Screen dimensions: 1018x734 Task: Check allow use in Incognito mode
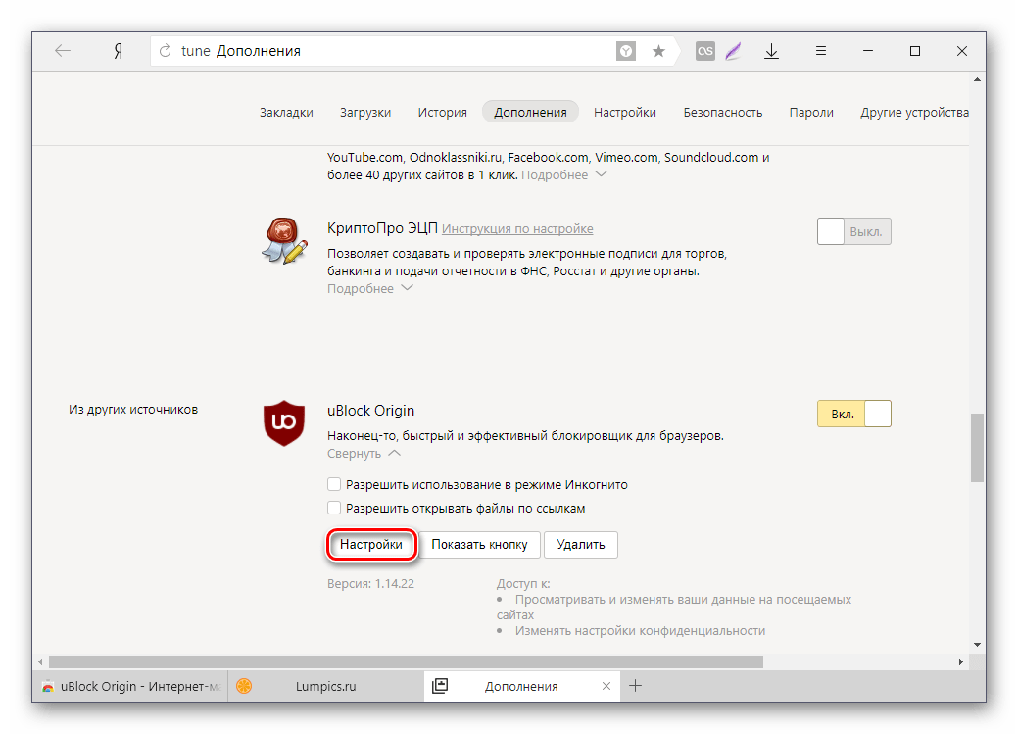(335, 484)
